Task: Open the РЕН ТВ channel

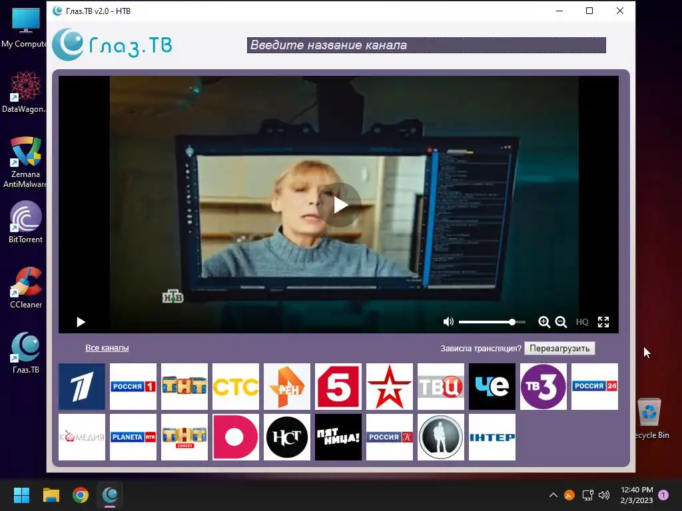Action: pyautogui.click(x=287, y=387)
